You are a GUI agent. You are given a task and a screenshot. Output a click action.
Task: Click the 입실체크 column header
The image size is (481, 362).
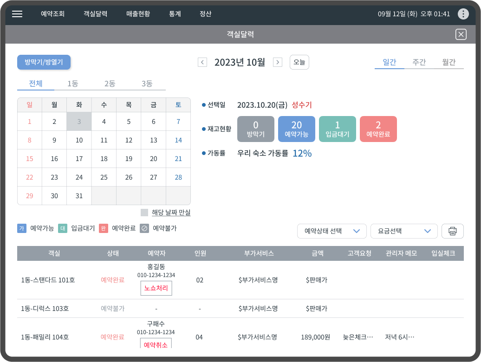coord(443,253)
